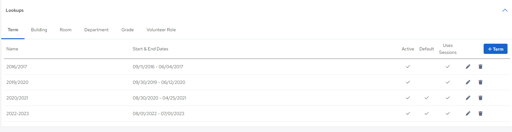Delete the 2019/2020 term using trash icon
The width and height of the screenshot is (512, 132).
[480, 82]
